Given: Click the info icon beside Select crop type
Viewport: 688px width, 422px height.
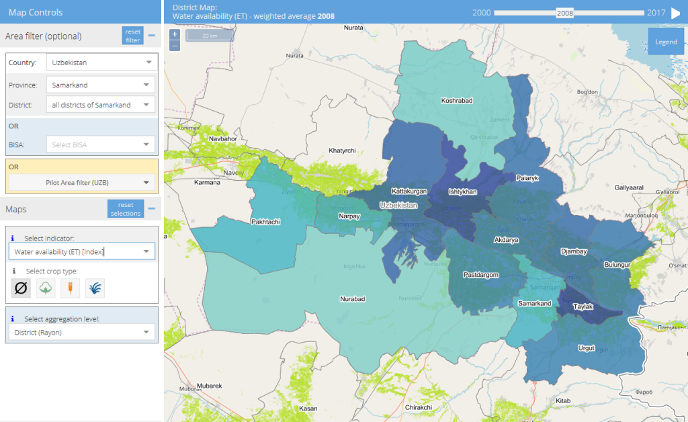Looking at the screenshot, I should point(14,271).
